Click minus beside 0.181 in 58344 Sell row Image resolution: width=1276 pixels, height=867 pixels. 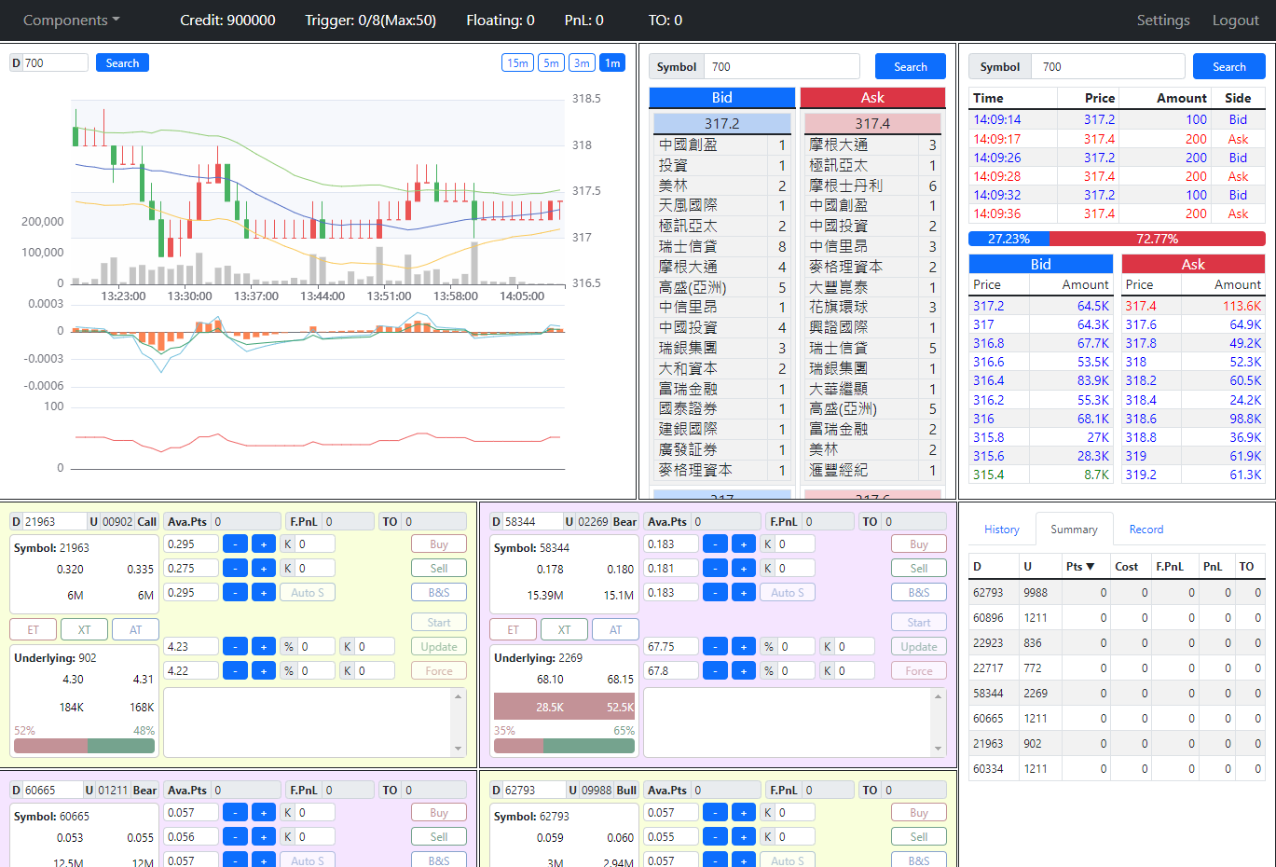715,569
